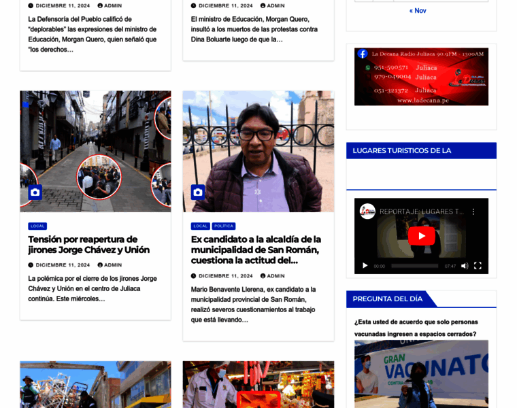Open the Gran Vacunatón poll image

pyautogui.click(x=421, y=374)
